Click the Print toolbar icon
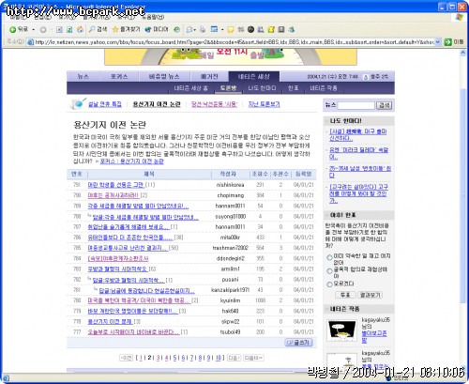Image resolution: width=469 pixels, height=384 pixels. [x=203, y=30]
